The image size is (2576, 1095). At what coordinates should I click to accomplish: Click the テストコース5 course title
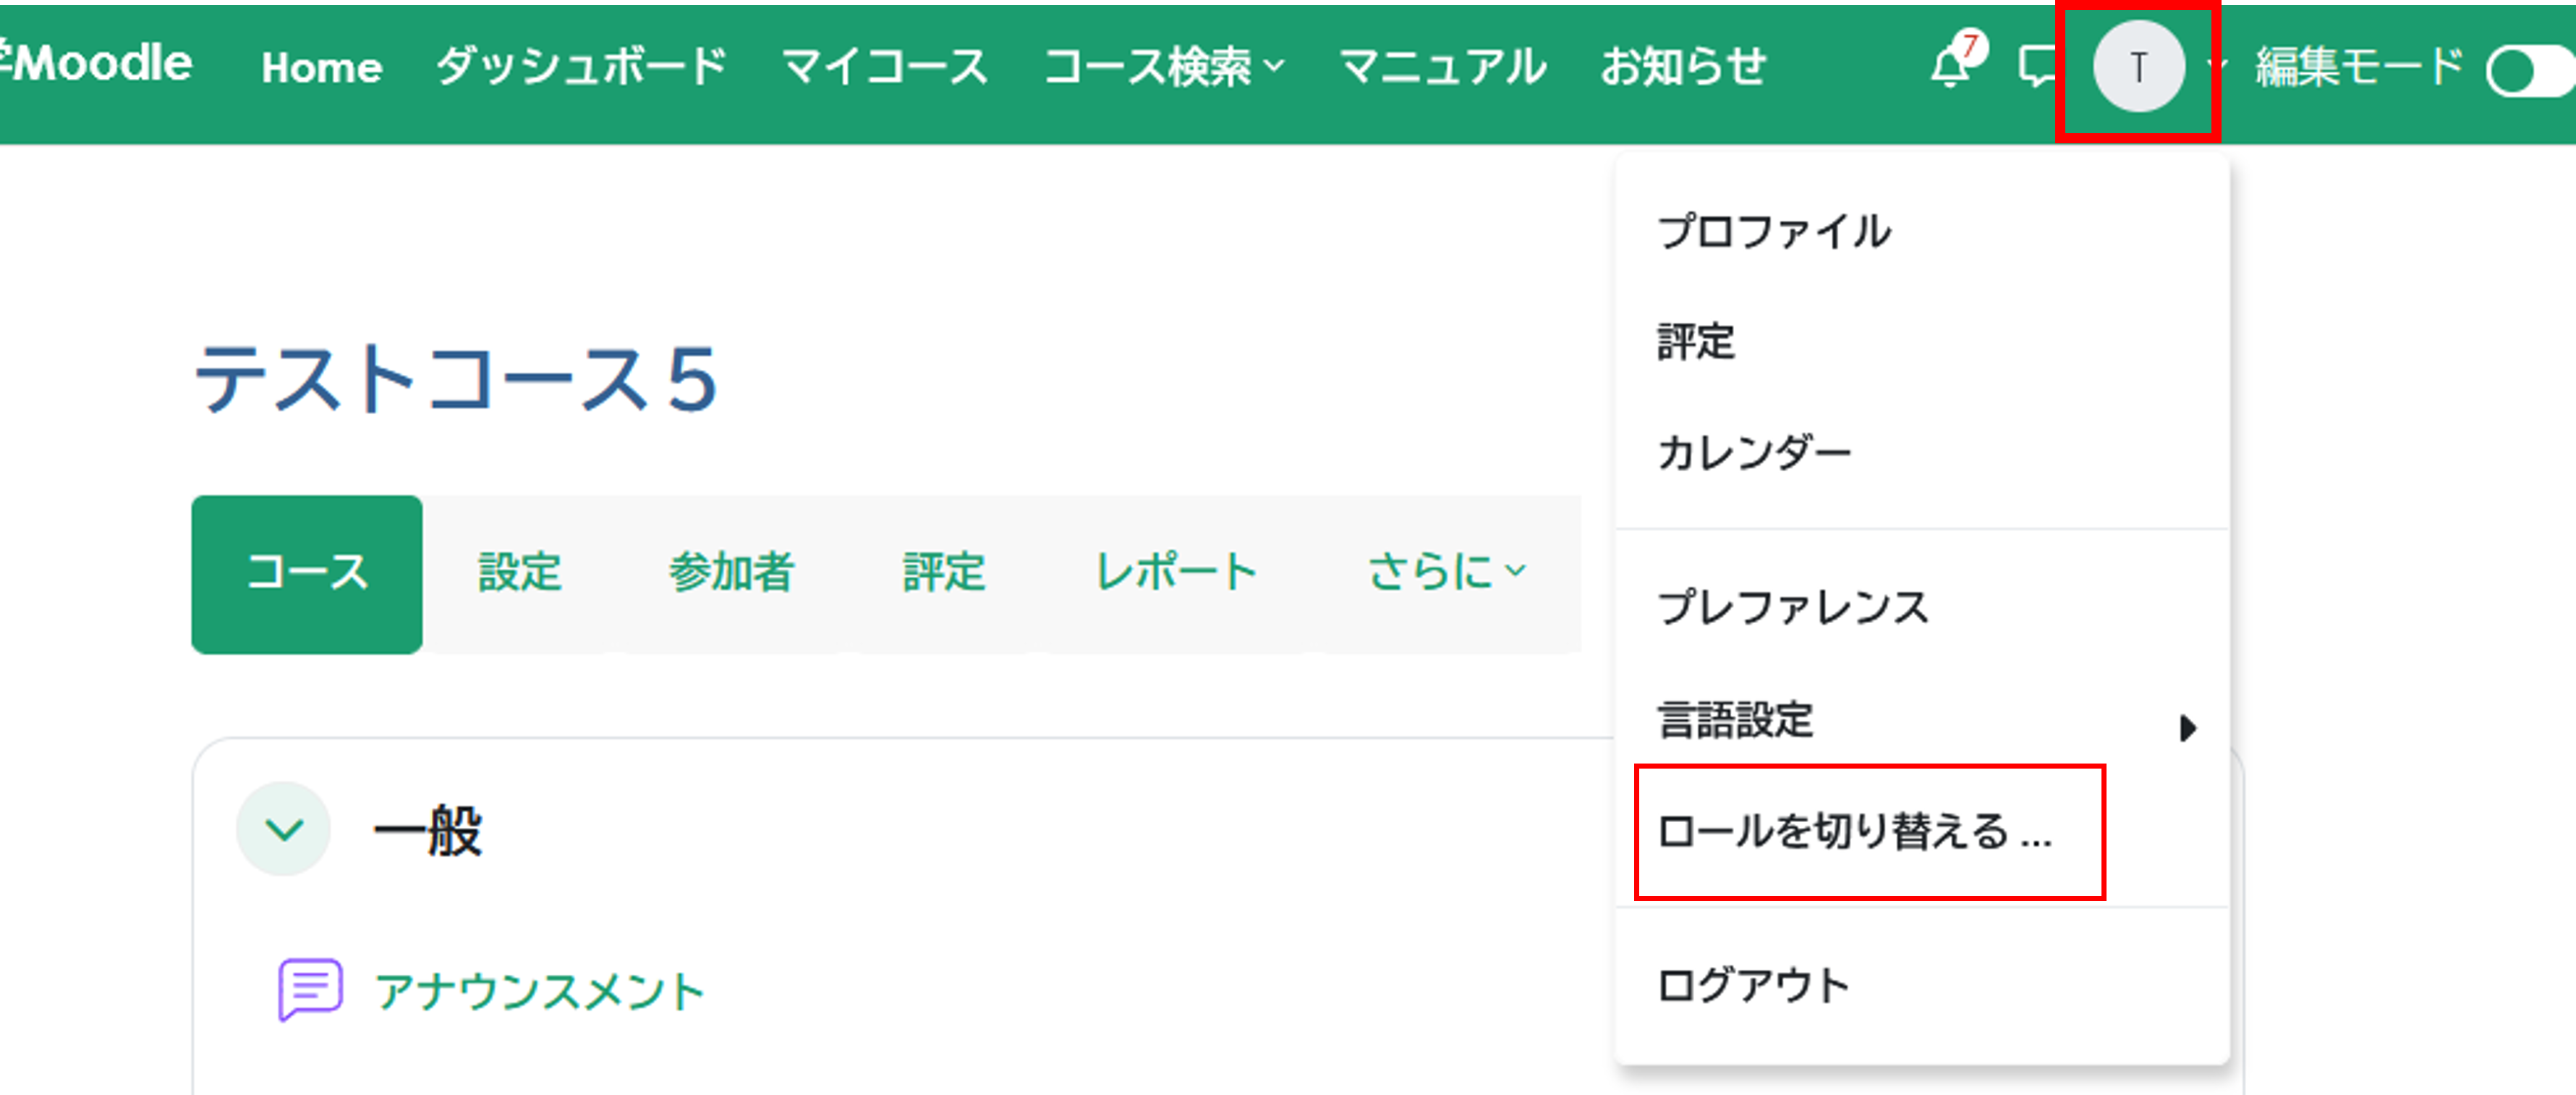[x=456, y=379]
